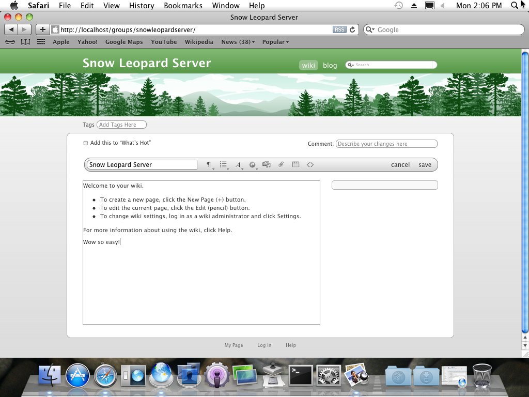Show Top Sites grid icon
This screenshot has height=397, width=529.
pyautogui.click(x=41, y=41)
